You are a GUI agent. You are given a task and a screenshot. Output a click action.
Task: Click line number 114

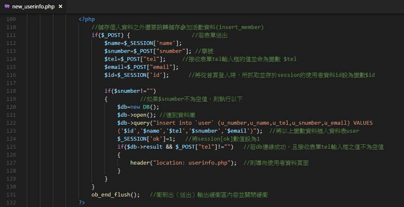(x=11, y=59)
